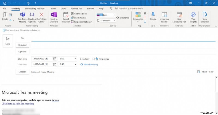Viewport: 218px width, 115px height.
Task: Set Low Importance down arrow icon
Action: pyautogui.click(x=145, y=22)
